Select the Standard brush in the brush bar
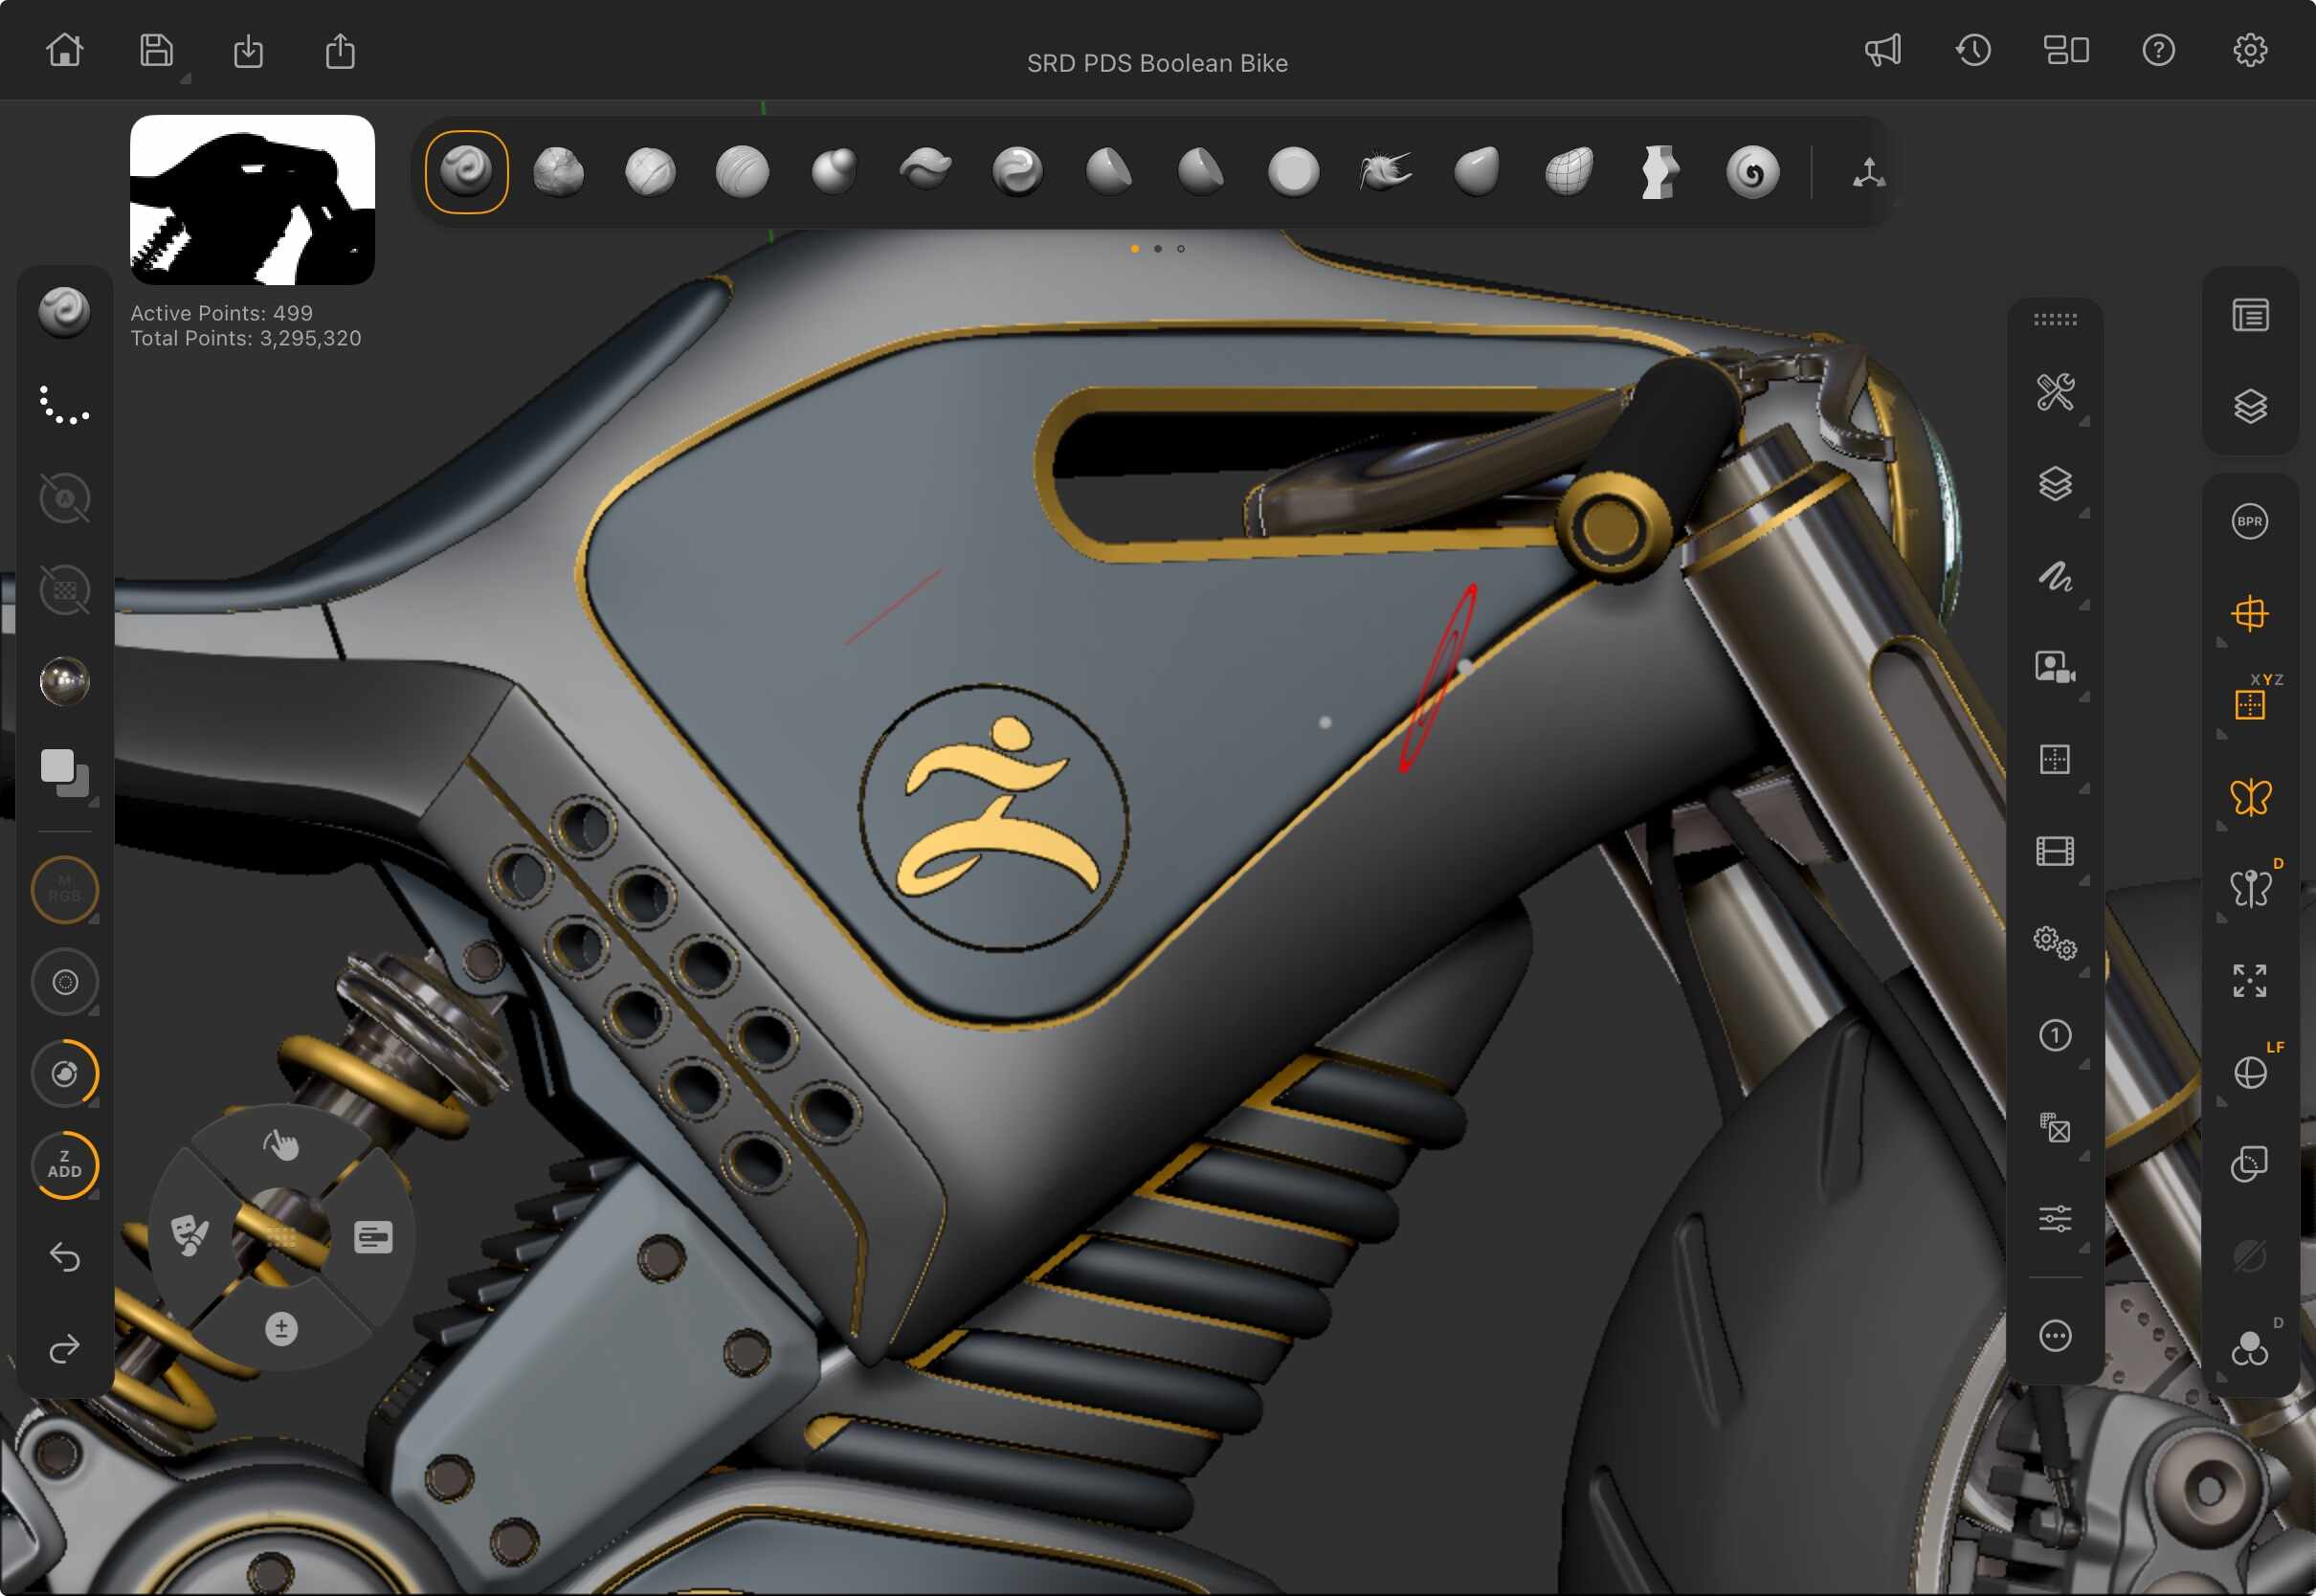 click(466, 171)
